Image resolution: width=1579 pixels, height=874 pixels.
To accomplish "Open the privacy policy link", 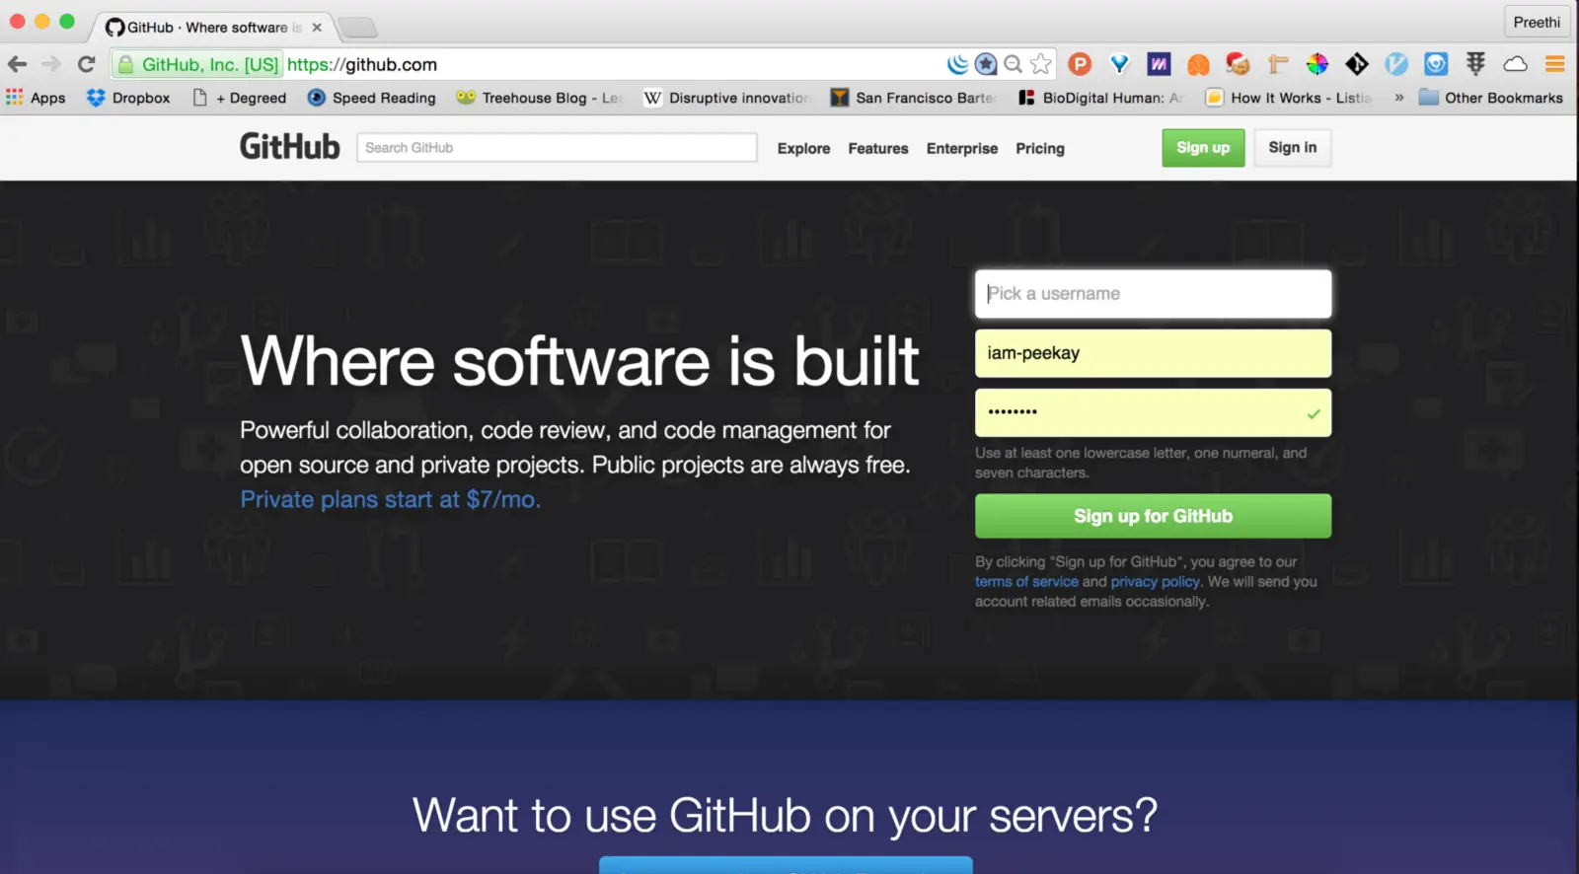I will (1156, 582).
